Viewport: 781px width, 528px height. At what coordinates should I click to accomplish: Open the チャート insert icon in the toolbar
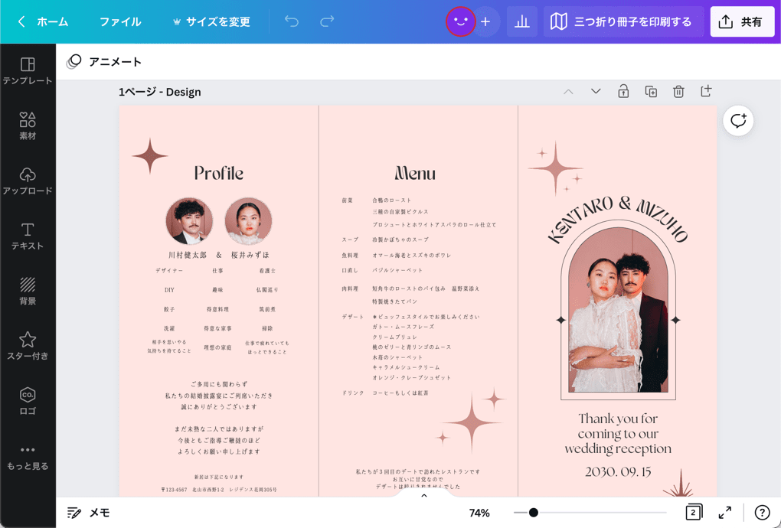tap(521, 21)
